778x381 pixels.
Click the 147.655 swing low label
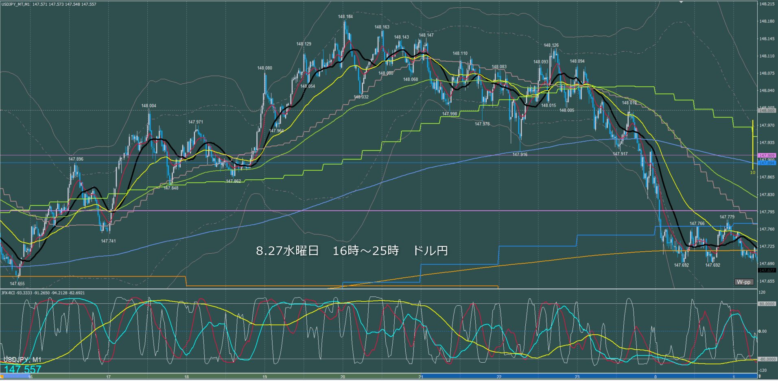[x=17, y=284]
